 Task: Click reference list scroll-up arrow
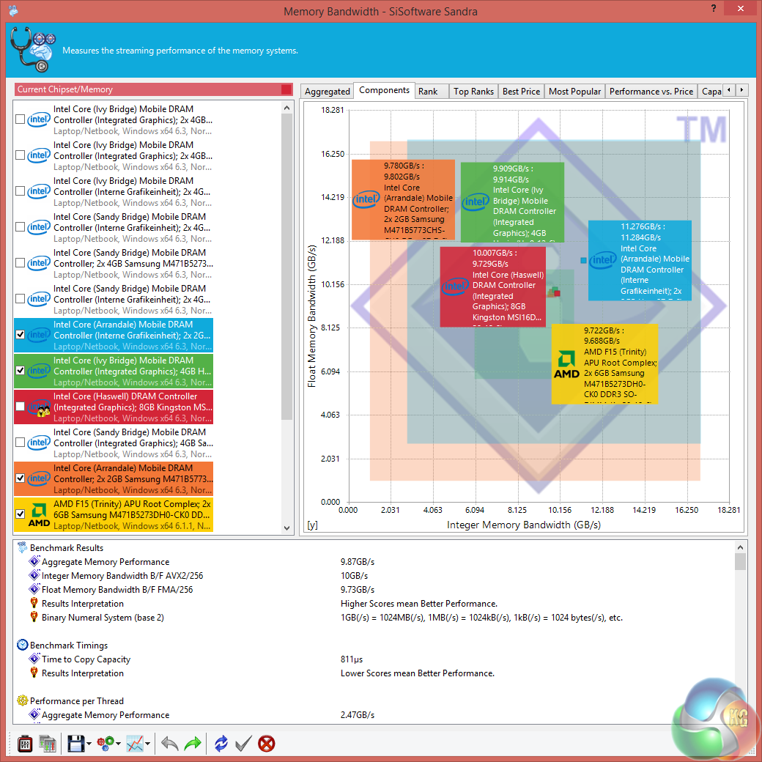pos(286,108)
